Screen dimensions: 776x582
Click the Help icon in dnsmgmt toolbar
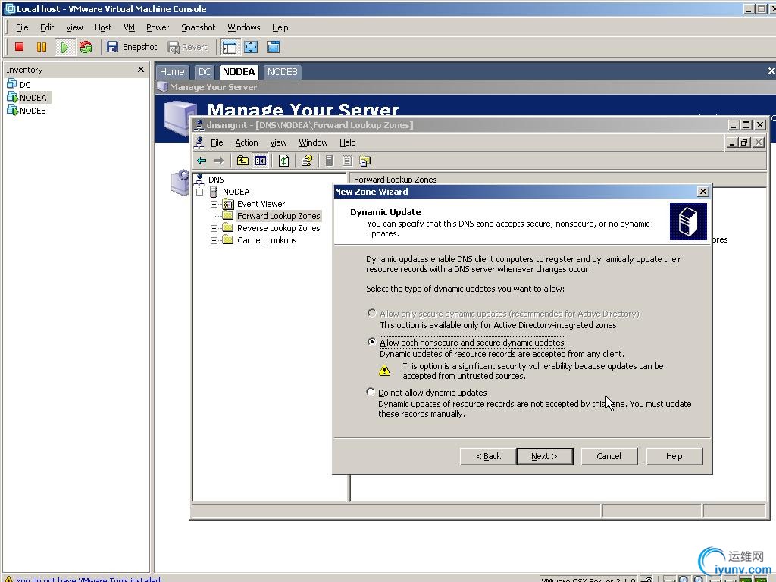(306, 161)
